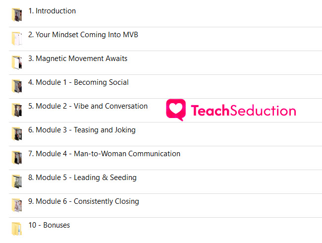This screenshot has width=322, height=243.
Task: Click the TeachSeduction text watermark
Action: [243, 111]
